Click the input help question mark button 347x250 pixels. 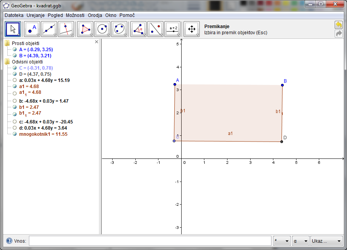coord(9,241)
